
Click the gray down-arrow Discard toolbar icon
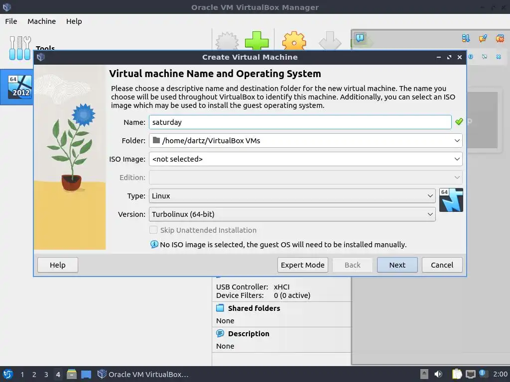pyautogui.click(x=330, y=41)
